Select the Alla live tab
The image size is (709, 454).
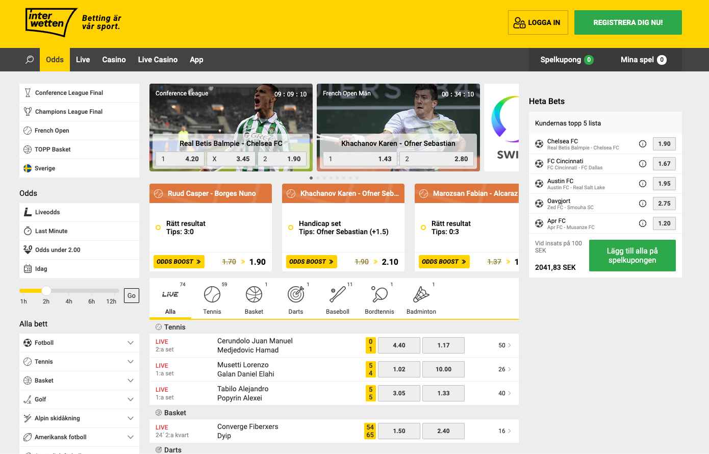pos(170,299)
